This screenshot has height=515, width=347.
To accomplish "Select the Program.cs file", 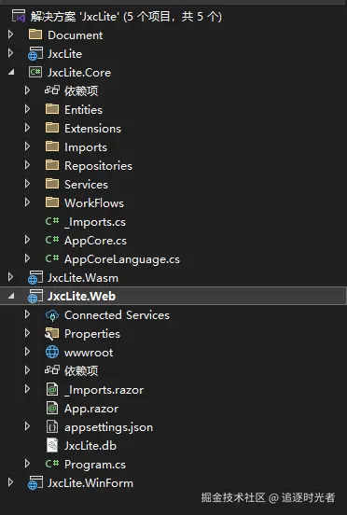I will 95,465.
